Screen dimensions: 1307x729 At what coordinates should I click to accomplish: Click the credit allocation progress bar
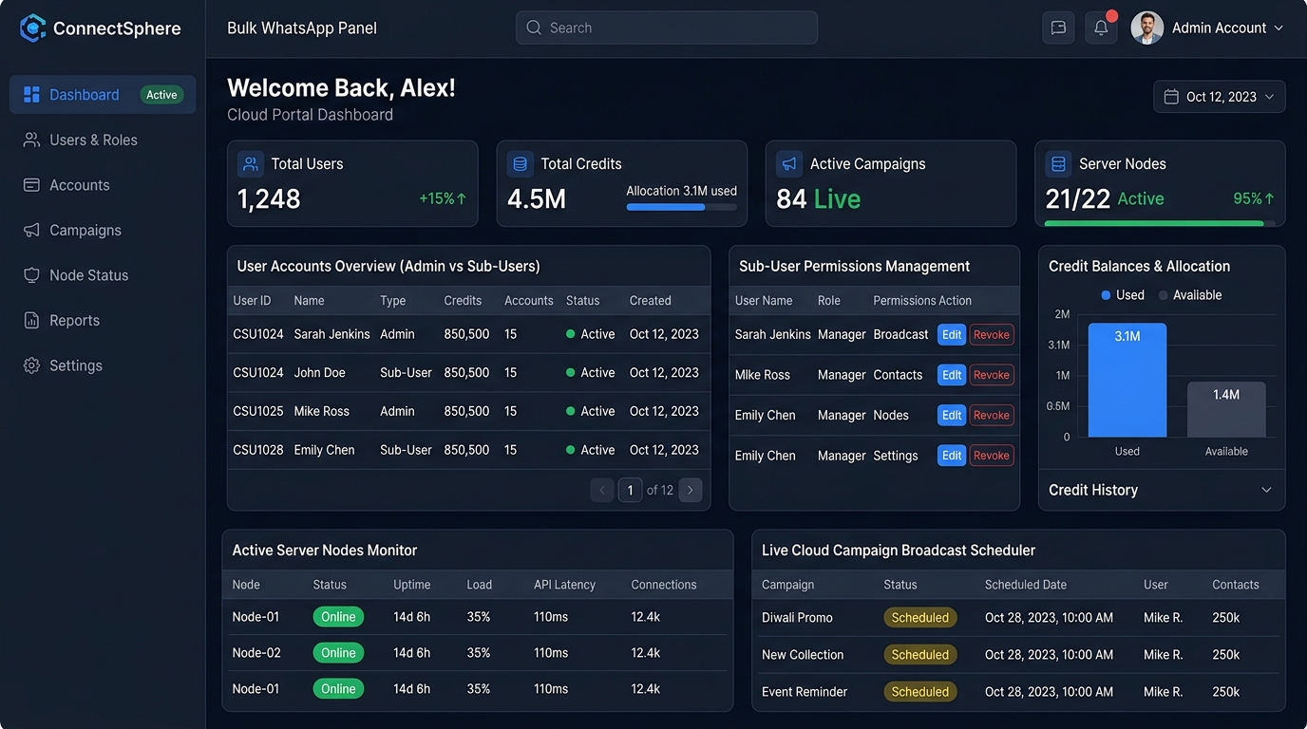[x=681, y=207]
